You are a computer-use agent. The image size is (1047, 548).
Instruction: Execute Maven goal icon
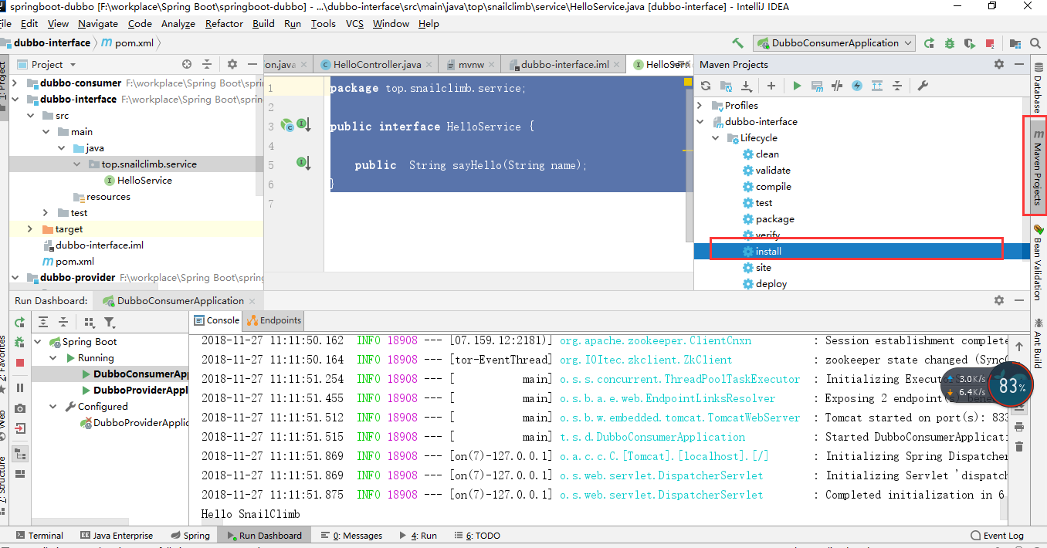tap(817, 86)
